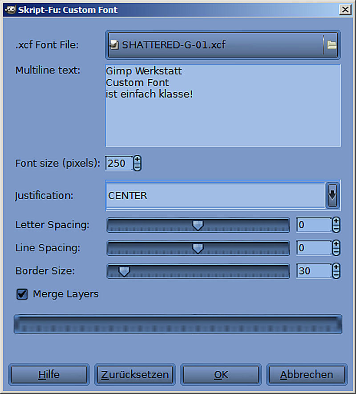The height and width of the screenshot is (394, 356).
Task: Click the Border Size slider handle
Action: [x=124, y=271]
